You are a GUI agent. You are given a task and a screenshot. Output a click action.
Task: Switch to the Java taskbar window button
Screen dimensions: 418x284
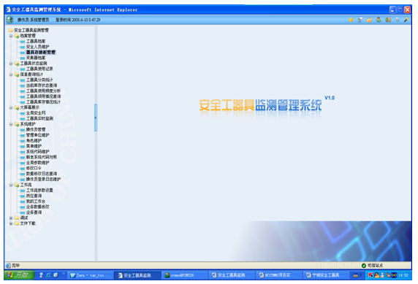coord(91,275)
